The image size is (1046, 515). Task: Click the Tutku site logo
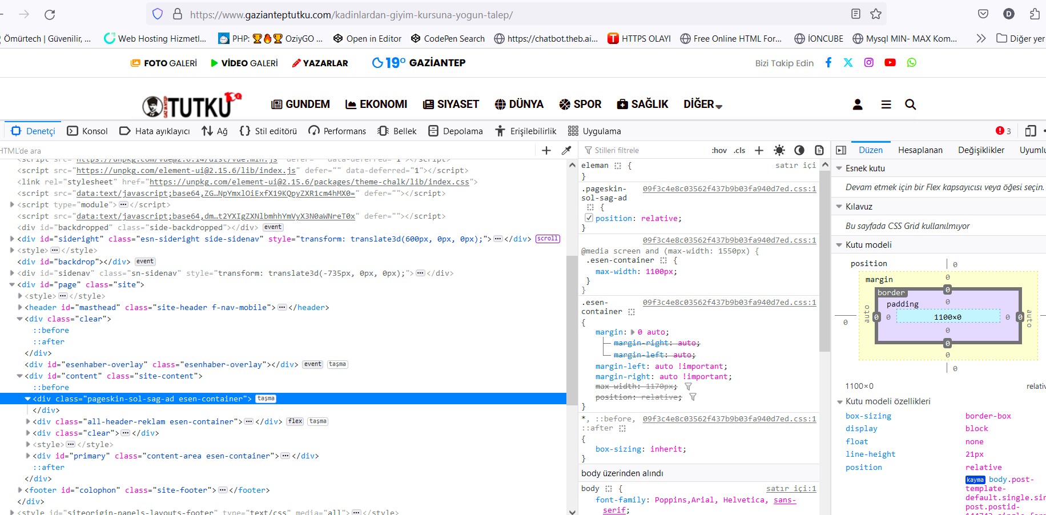pyautogui.click(x=192, y=104)
